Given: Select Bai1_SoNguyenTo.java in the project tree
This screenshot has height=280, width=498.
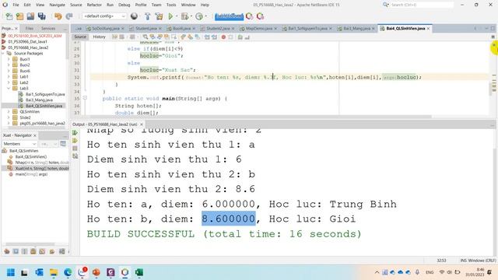Looking at the screenshot, I should coord(45,94).
